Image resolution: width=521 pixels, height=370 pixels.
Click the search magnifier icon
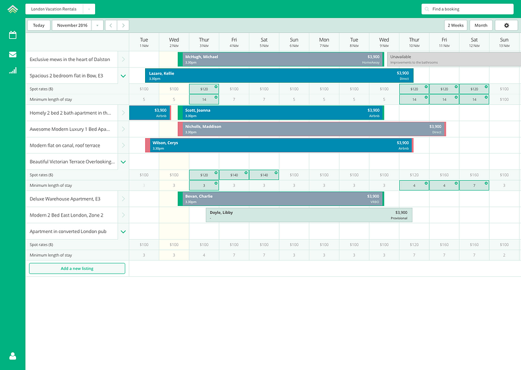point(427,9)
